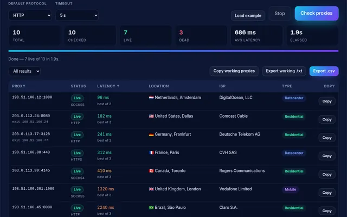The width and height of the screenshot is (347, 217).
Task: Click the exit 198.51.100.24 subtext
Action: [30, 122]
